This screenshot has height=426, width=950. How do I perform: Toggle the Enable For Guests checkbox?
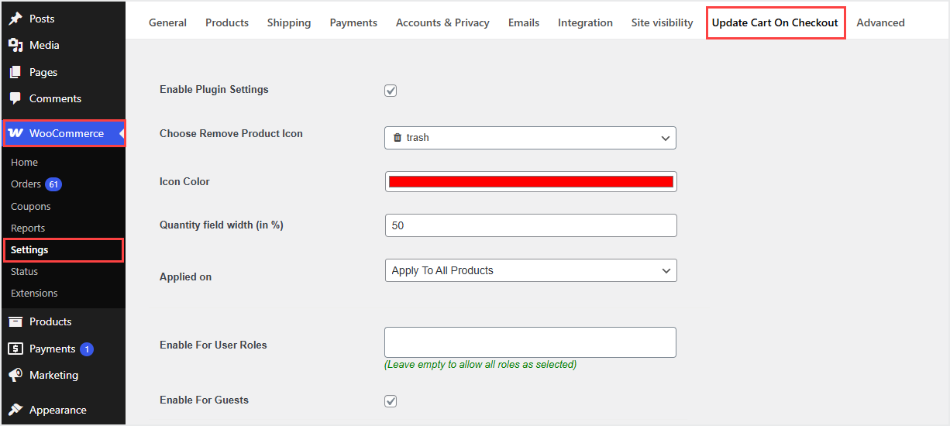[391, 401]
